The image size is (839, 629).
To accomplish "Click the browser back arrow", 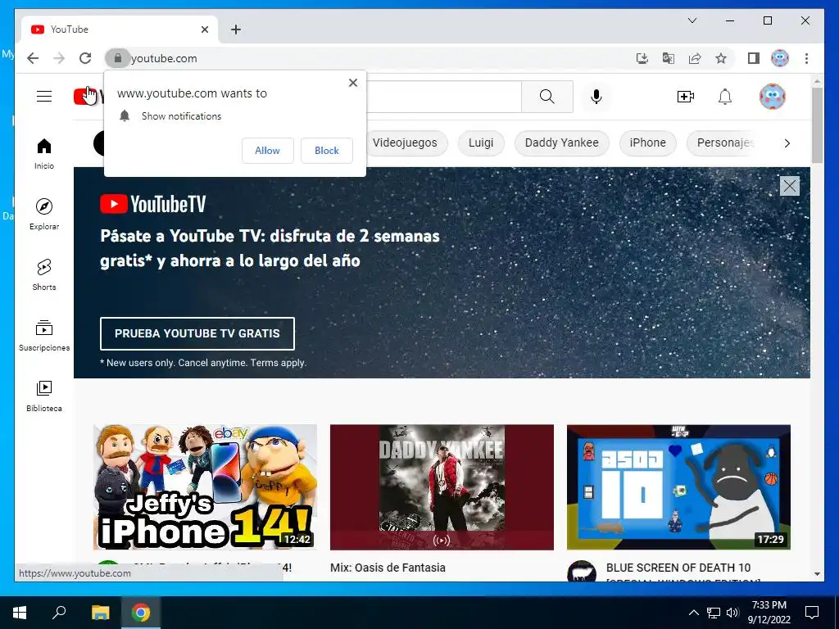I will 33,58.
